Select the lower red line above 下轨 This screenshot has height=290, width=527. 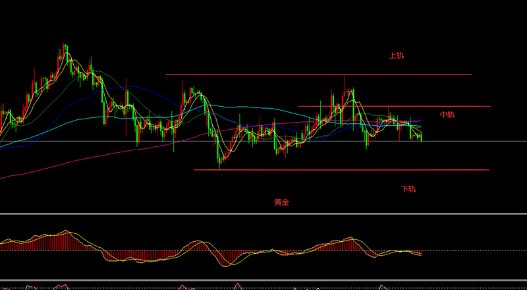tap(341, 170)
